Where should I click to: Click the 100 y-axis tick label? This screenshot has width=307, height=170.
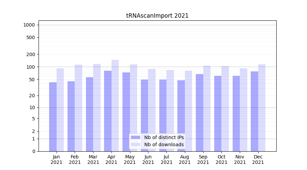point(30,67)
